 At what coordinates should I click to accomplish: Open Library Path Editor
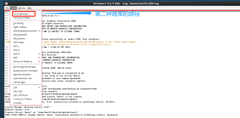coord(22,18)
